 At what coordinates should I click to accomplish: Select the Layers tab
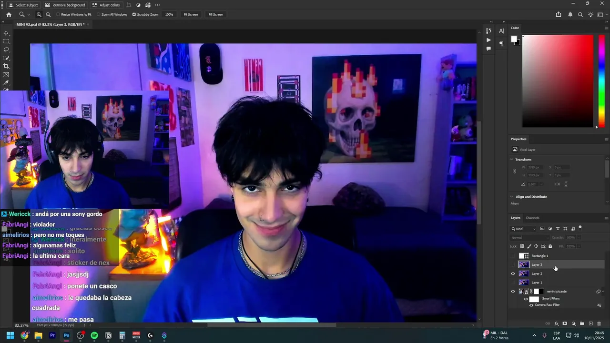click(x=516, y=218)
